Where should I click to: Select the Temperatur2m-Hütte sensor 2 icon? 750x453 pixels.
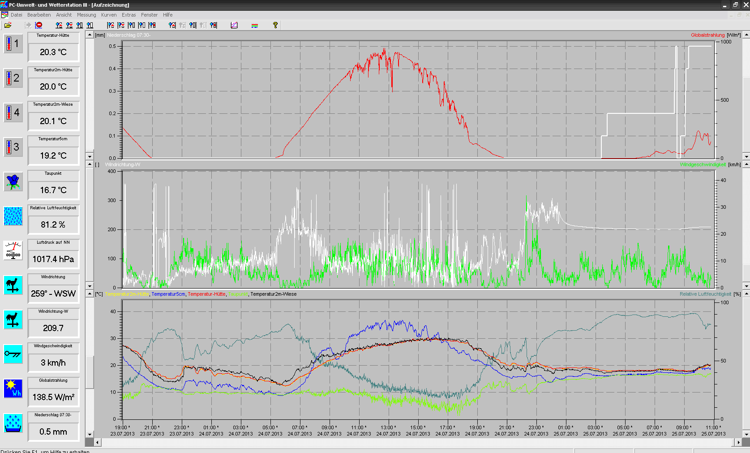13,78
